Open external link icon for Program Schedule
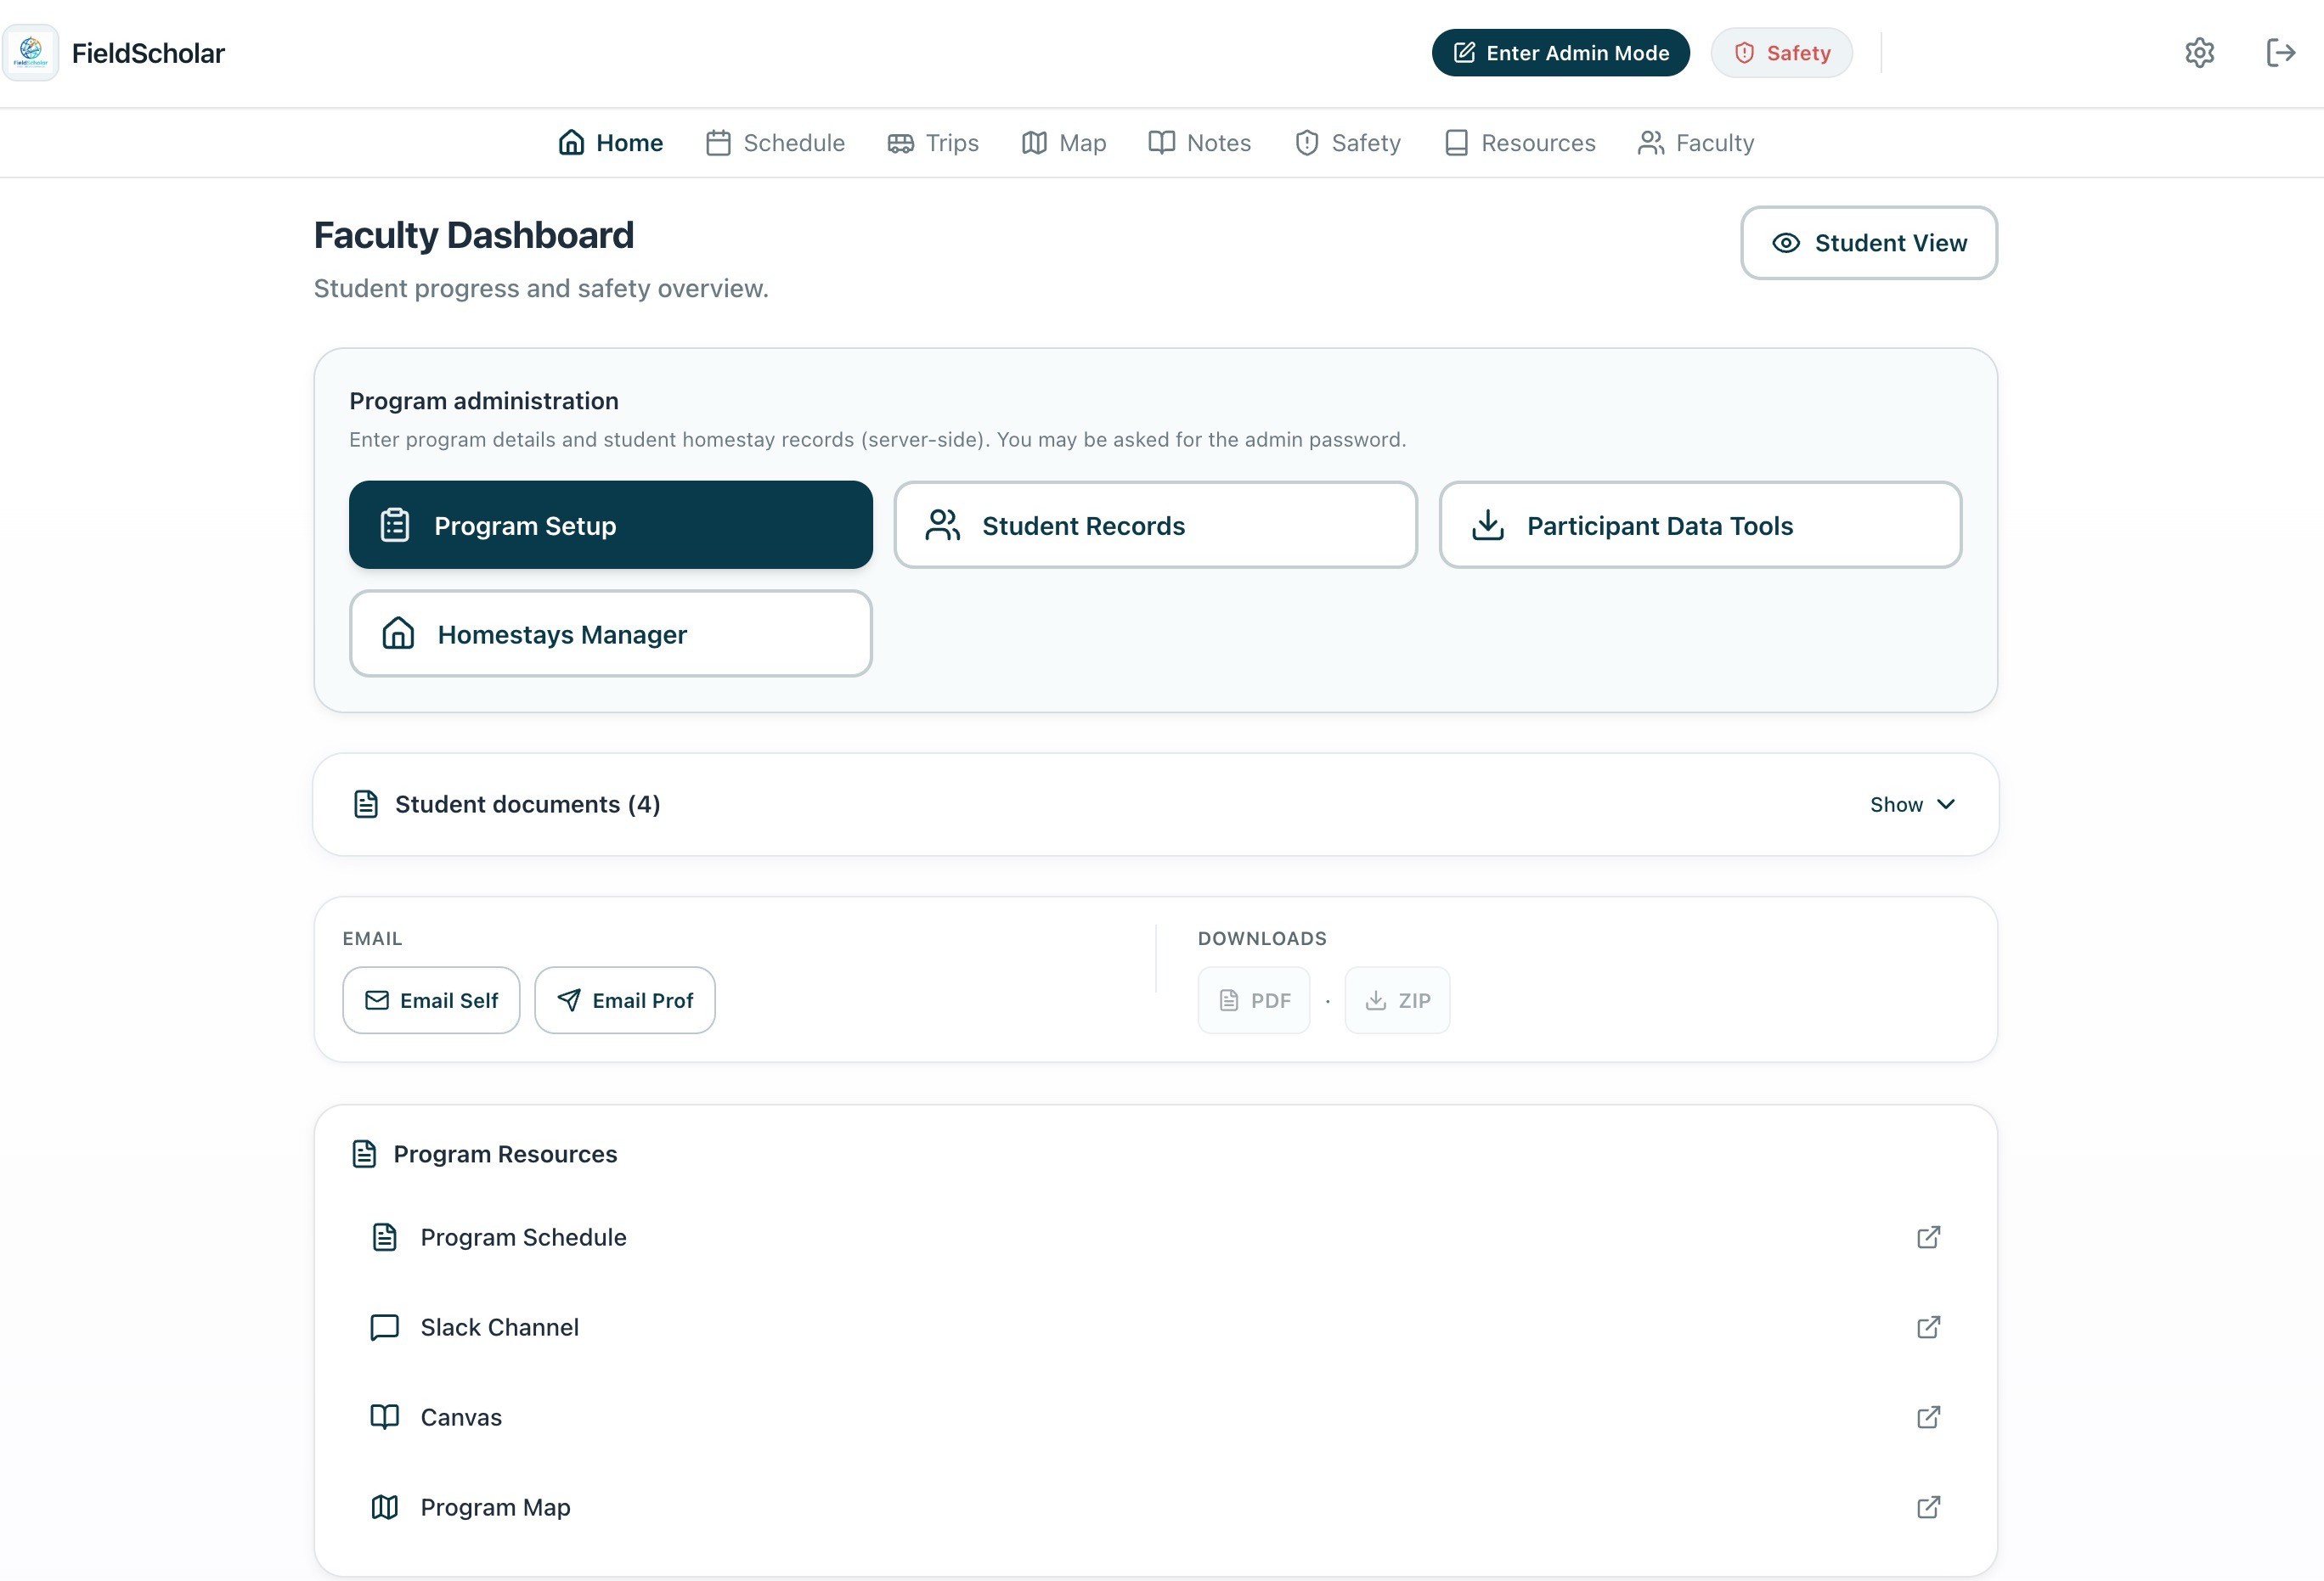2324x1581 pixels. pyautogui.click(x=1928, y=1237)
